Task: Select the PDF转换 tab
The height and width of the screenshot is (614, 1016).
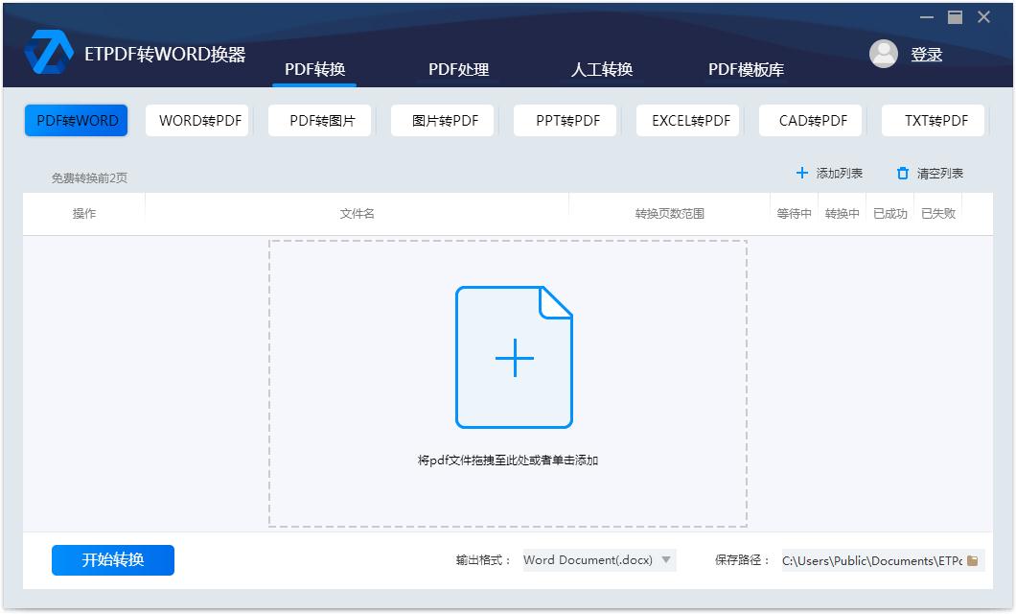Action: pos(314,69)
